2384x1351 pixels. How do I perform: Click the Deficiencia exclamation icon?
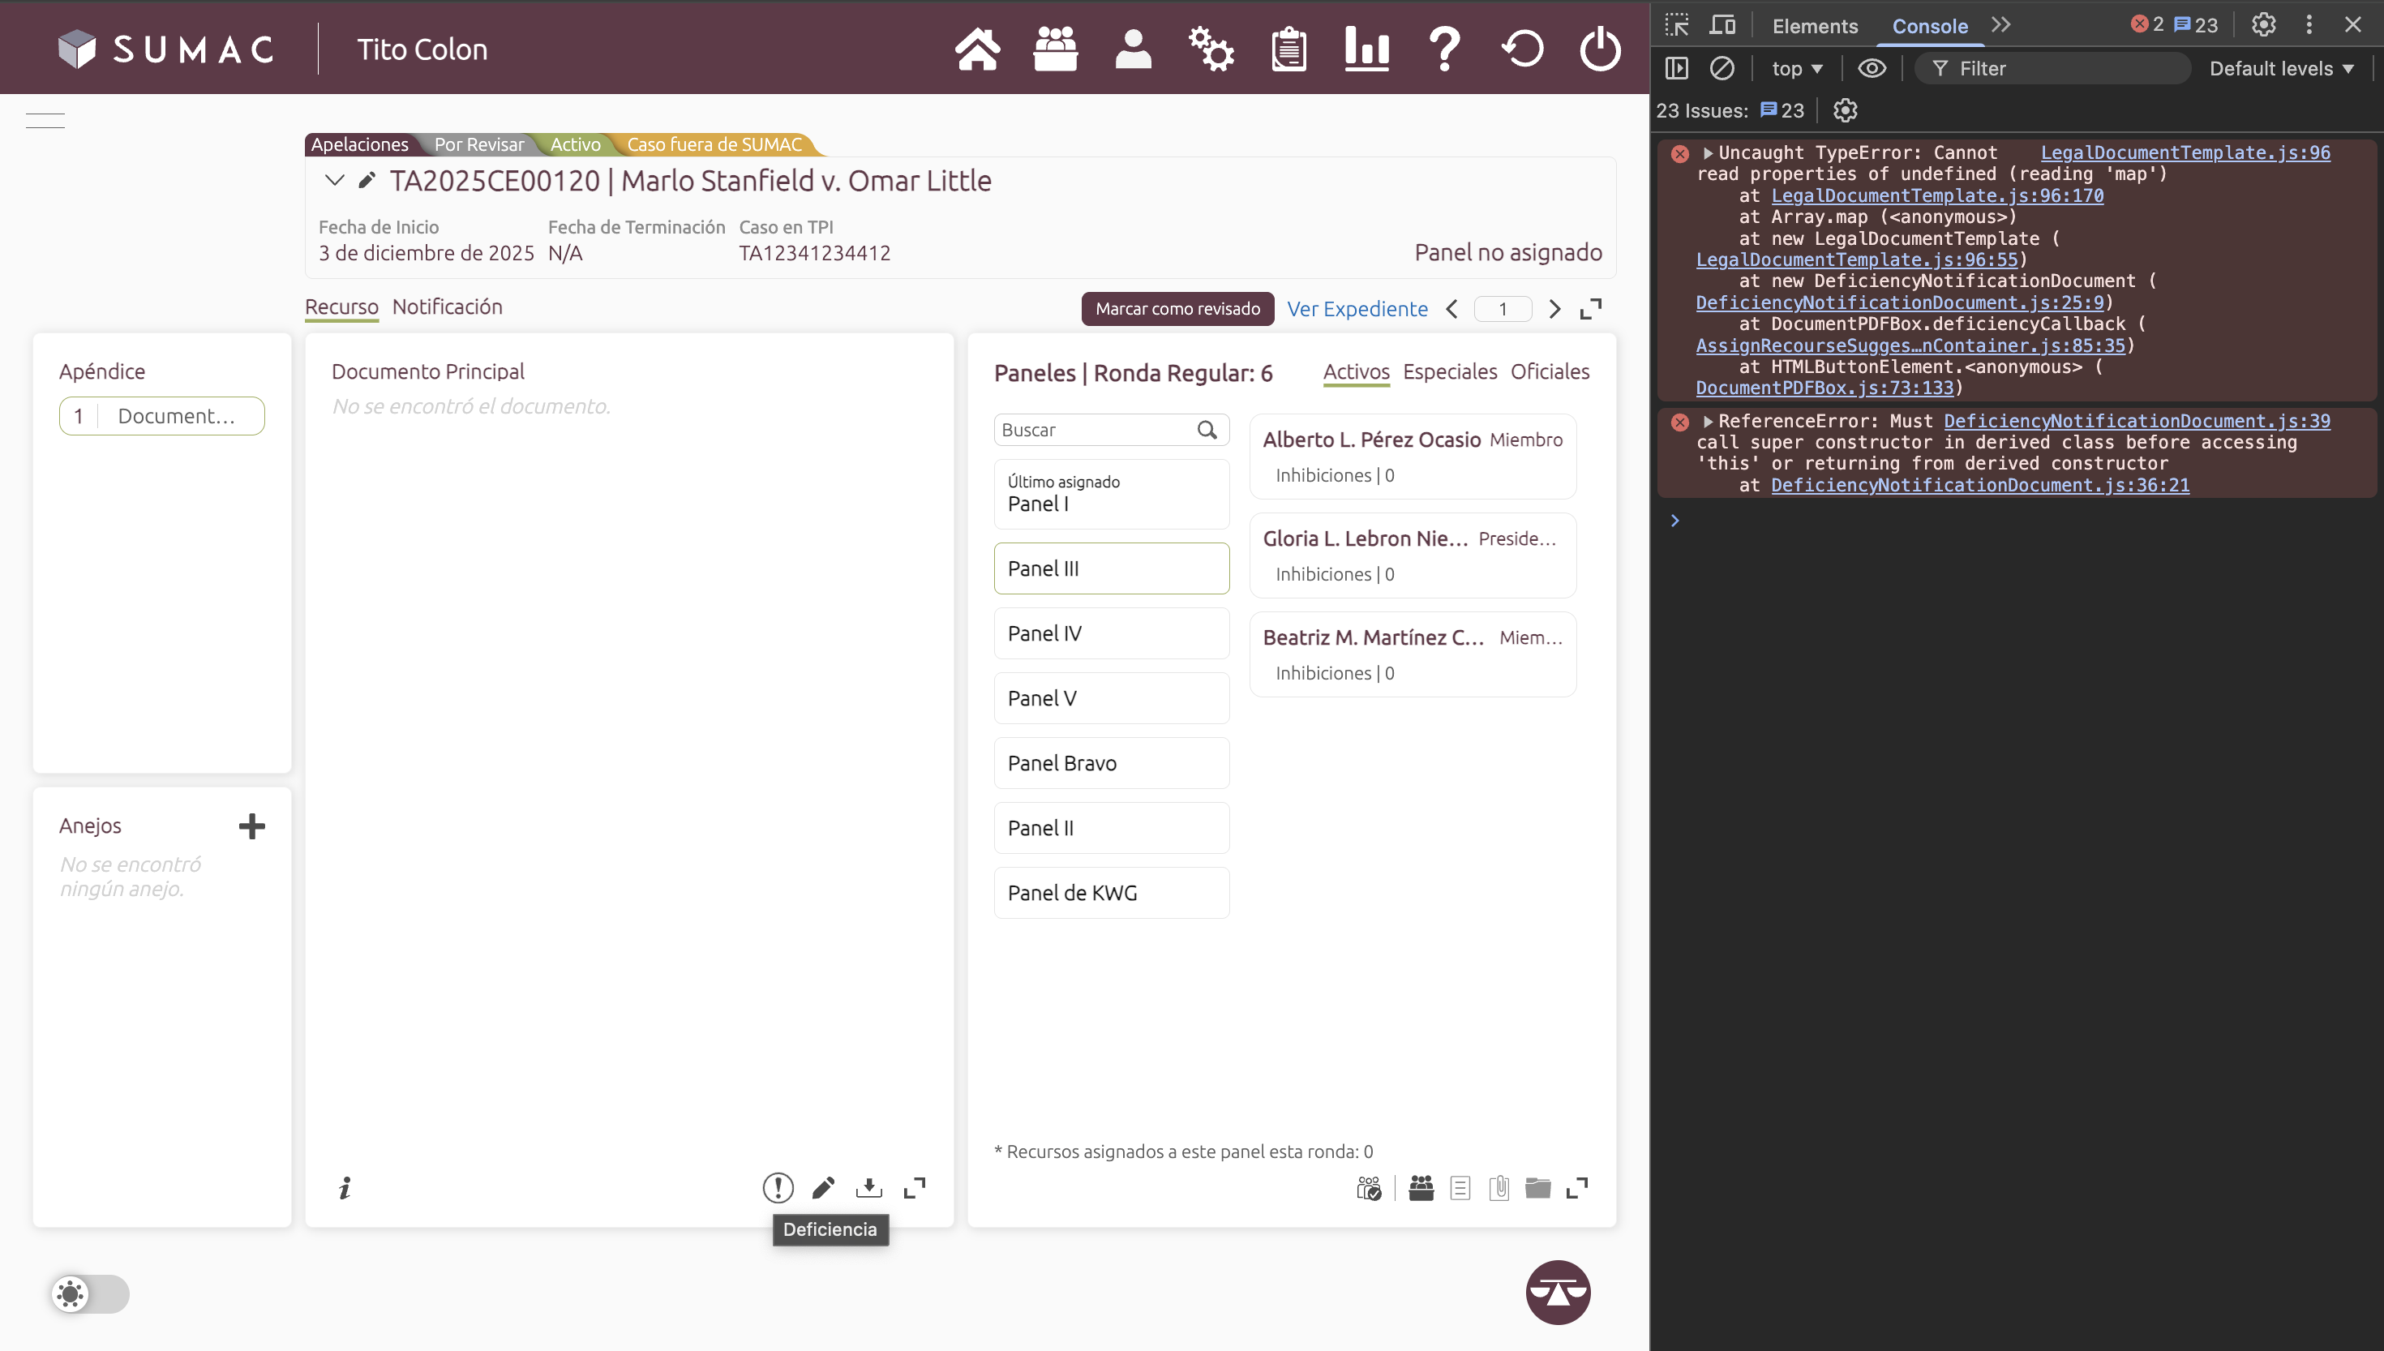pyautogui.click(x=778, y=1188)
